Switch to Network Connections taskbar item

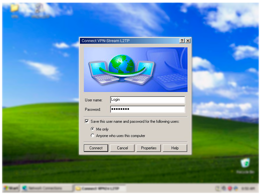click(x=46, y=188)
